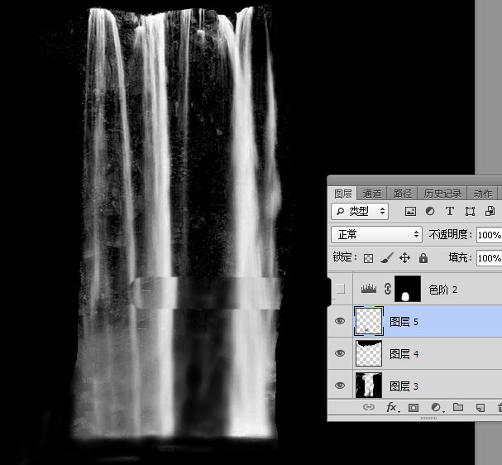Switch to the 历史记录 tab
The height and width of the screenshot is (465, 502).
442,193
